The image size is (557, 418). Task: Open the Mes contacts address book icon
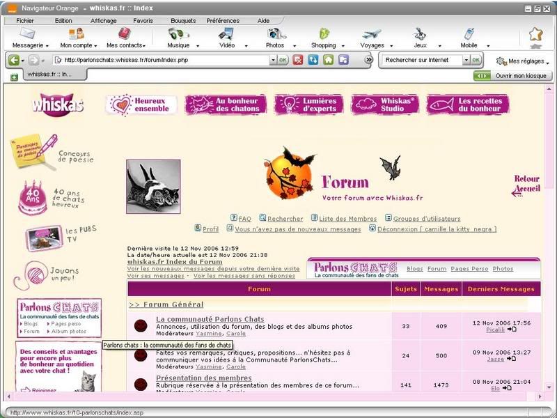125,33
